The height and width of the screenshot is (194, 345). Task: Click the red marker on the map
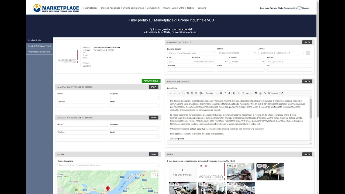point(108,189)
